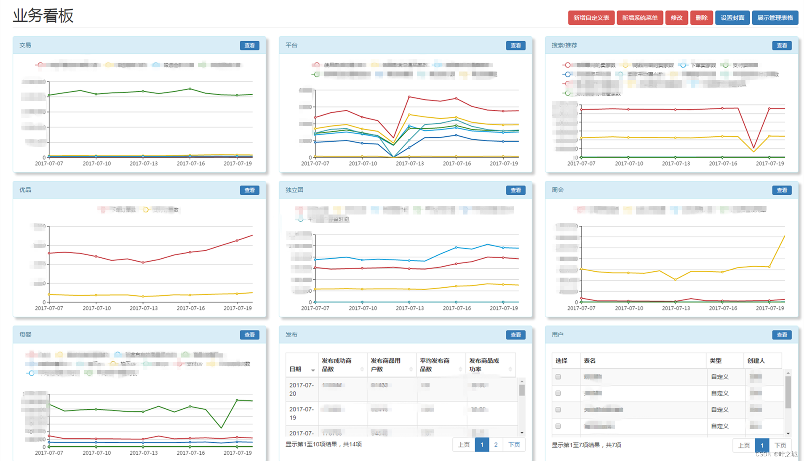This screenshot has height=461, width=804.
Task: Open 查看 for the 发布 panel
Action: click(x=516, y=335)
